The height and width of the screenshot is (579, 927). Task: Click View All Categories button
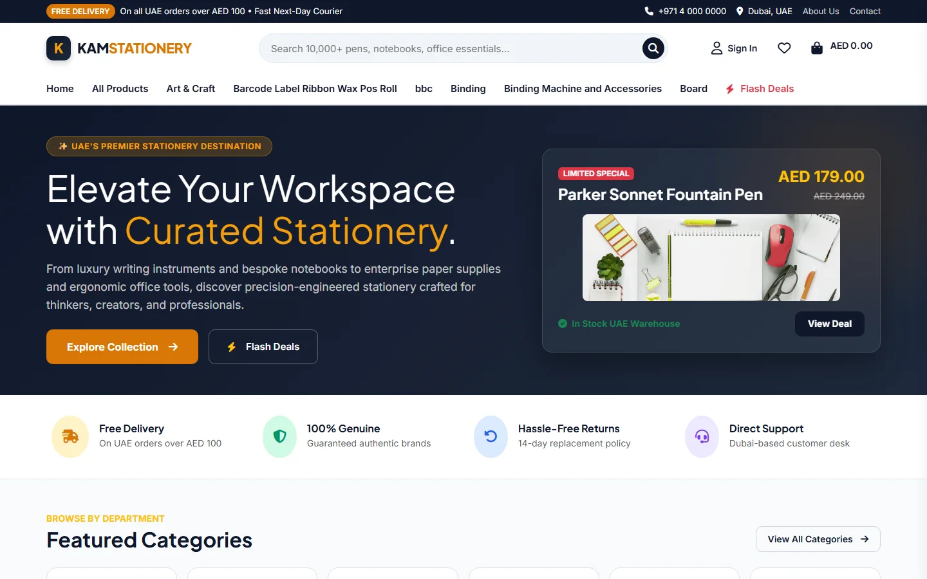pos(818,539)
